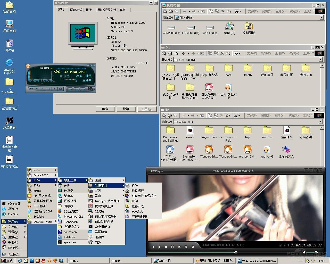Image resolution: width=330 pixels, height=264 pixels.
Task: Open the 控制面板 control panel icon
Action: click(249, 28)
